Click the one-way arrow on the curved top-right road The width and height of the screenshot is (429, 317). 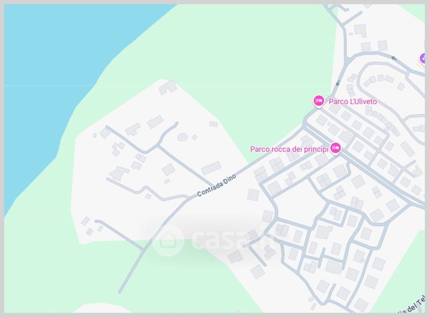tap(394, 58)
